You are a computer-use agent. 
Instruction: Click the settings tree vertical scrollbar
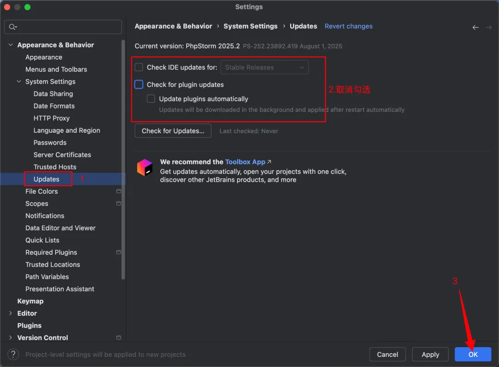[x=123, y=159]
